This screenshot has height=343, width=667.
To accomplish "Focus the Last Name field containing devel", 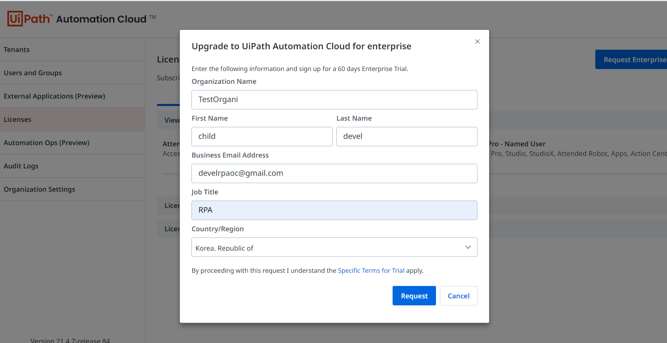I will pos(407,137).
